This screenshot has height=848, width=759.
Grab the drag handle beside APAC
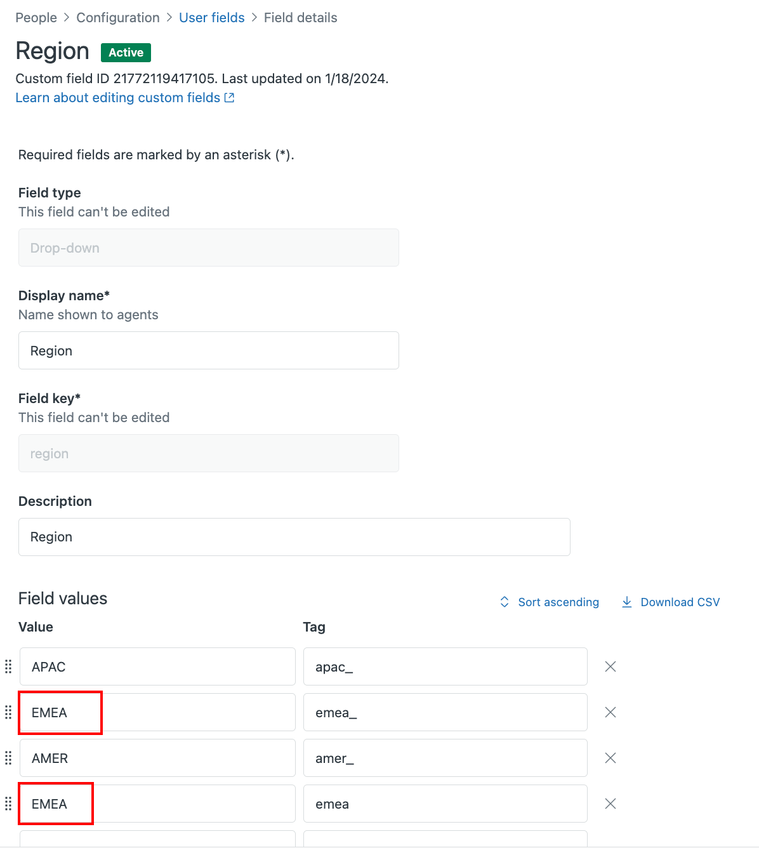pyautogui.click(x=8, y=666)
